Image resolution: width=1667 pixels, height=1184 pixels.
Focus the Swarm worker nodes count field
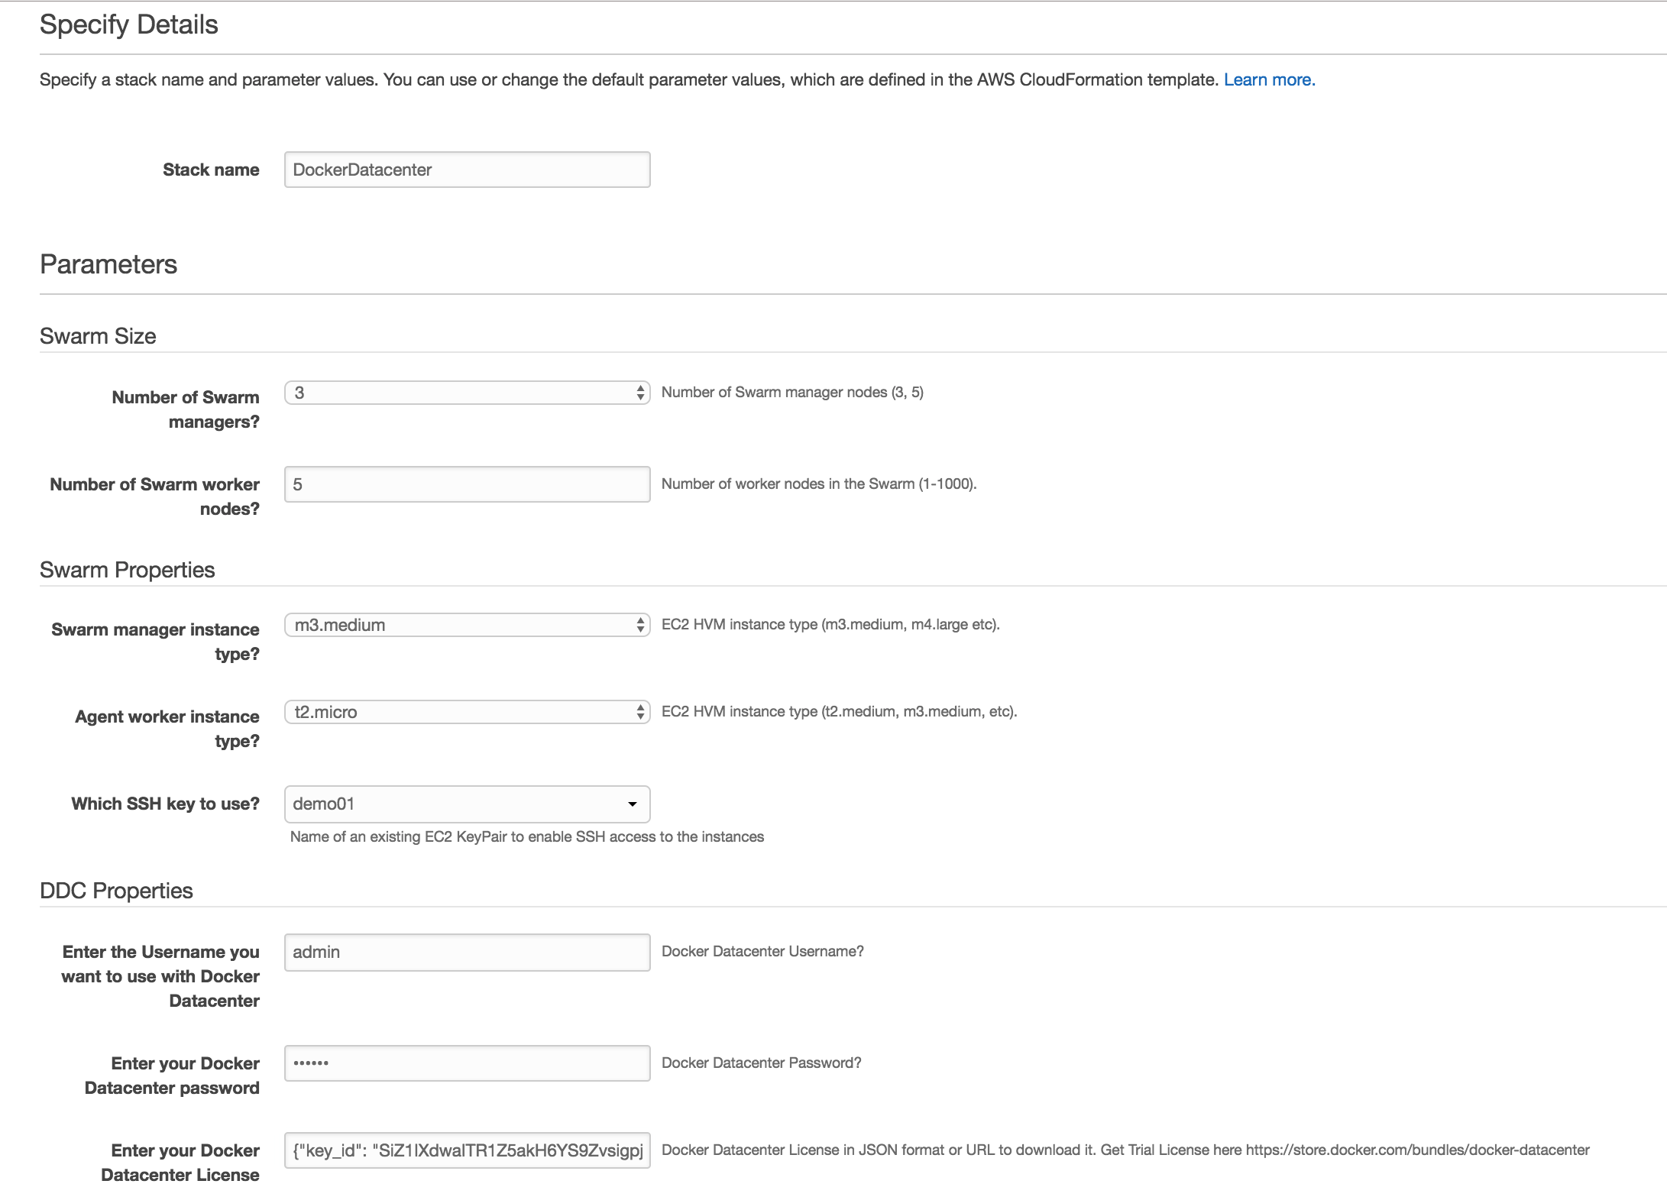467,484
